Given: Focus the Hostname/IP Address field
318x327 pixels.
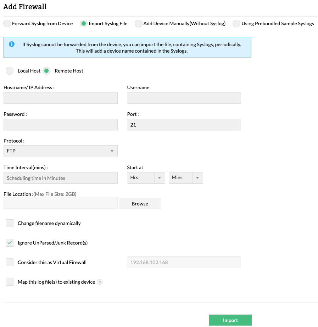Looking at the screenshot, I should point(60,98).
